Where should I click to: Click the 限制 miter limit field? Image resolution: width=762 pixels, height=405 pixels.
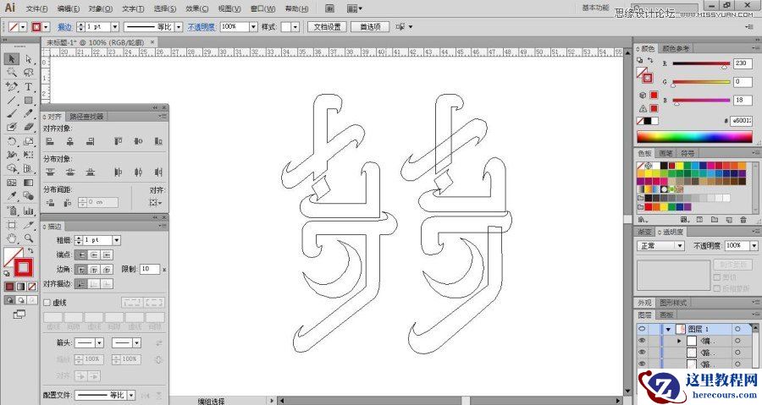150,269
